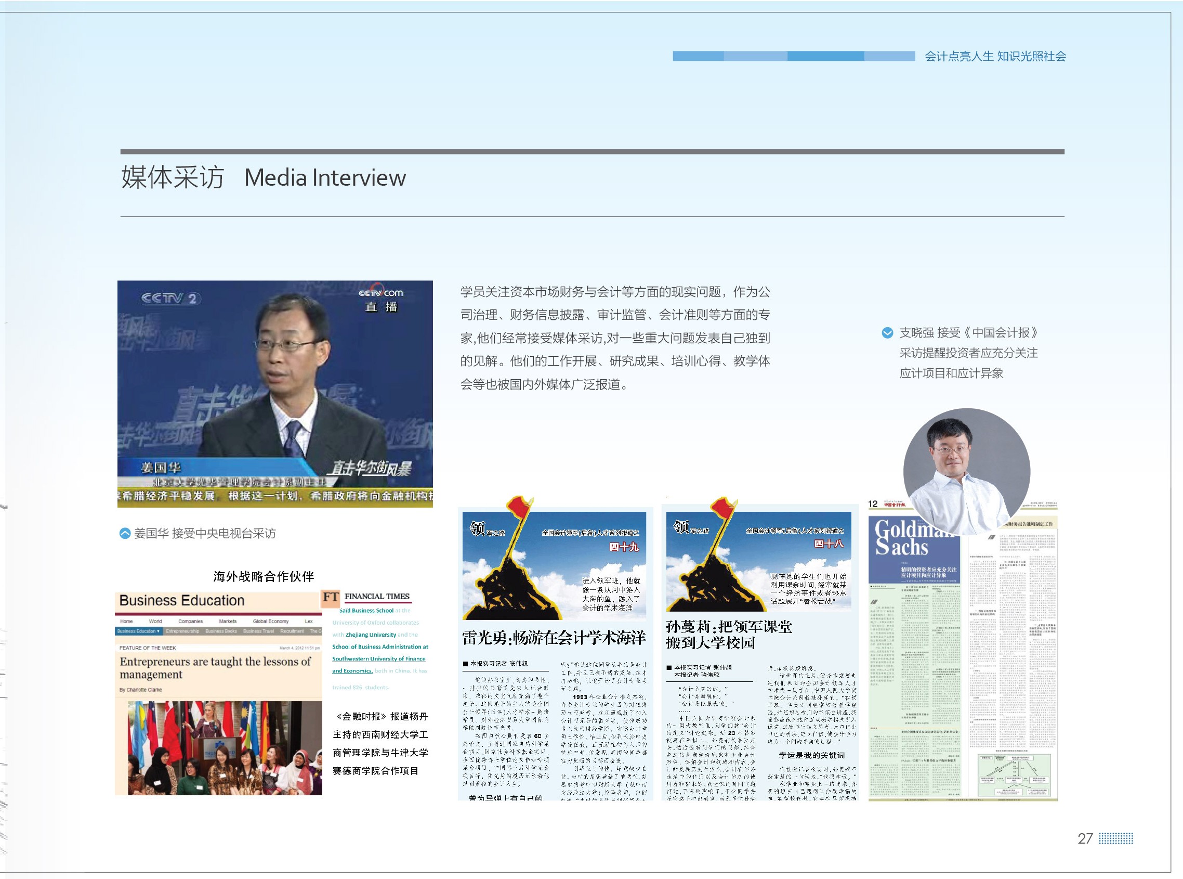
Task: Open the circular portrait of 支晓强
Action: pyautogui.click(x=967, y=471)
